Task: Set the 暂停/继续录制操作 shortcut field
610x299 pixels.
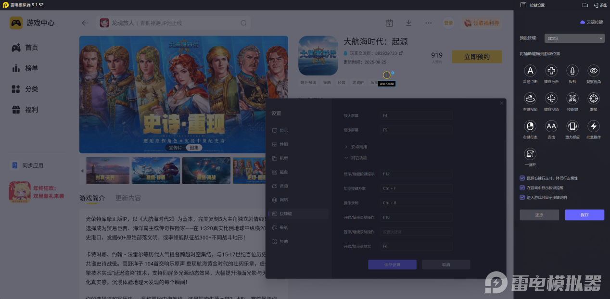Action: pos(416,232)
